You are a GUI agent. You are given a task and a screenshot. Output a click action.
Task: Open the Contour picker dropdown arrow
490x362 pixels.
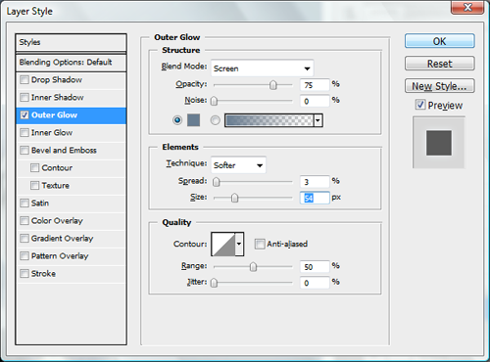(239, 244)
